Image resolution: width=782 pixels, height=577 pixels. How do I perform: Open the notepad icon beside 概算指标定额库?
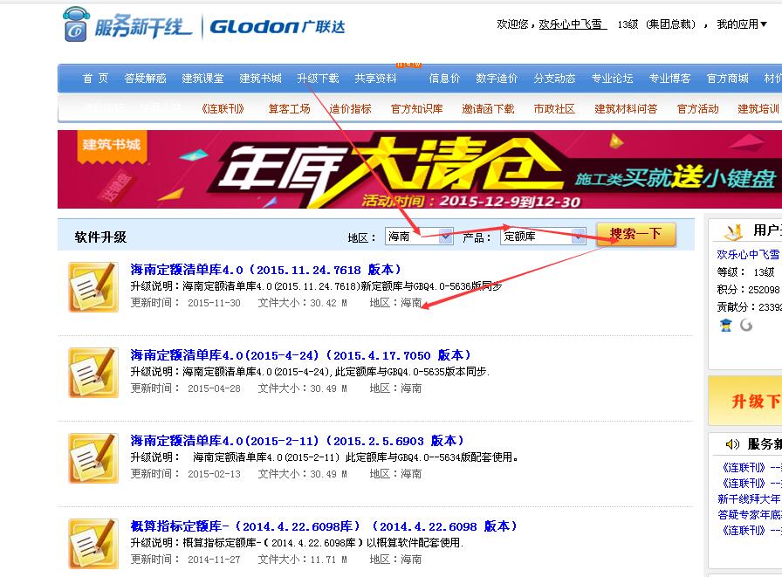pyautogui.click(x=93, y=544)
